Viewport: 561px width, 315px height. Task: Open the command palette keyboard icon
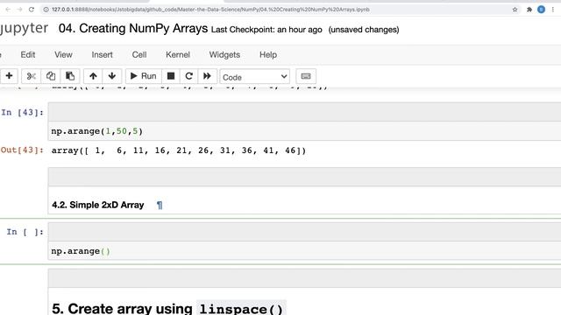(306, 76)
